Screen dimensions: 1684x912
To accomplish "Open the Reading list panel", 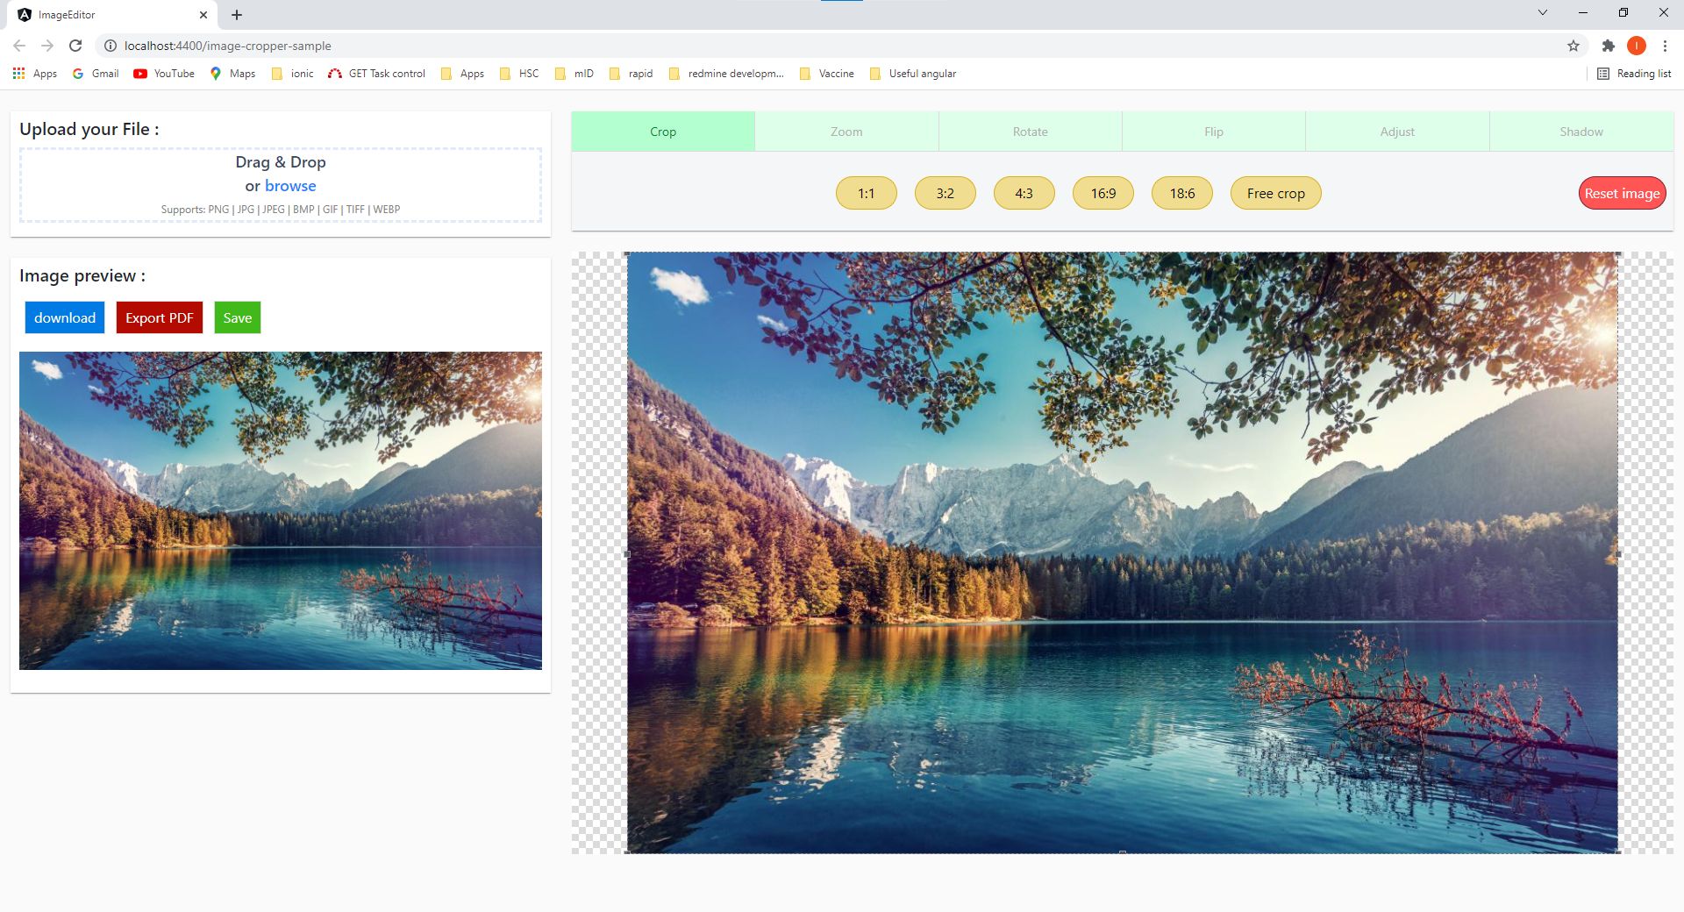I will (1634, 74).
